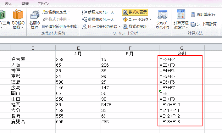Click トレース矢印の削除 remove arrows

point(100,26)
